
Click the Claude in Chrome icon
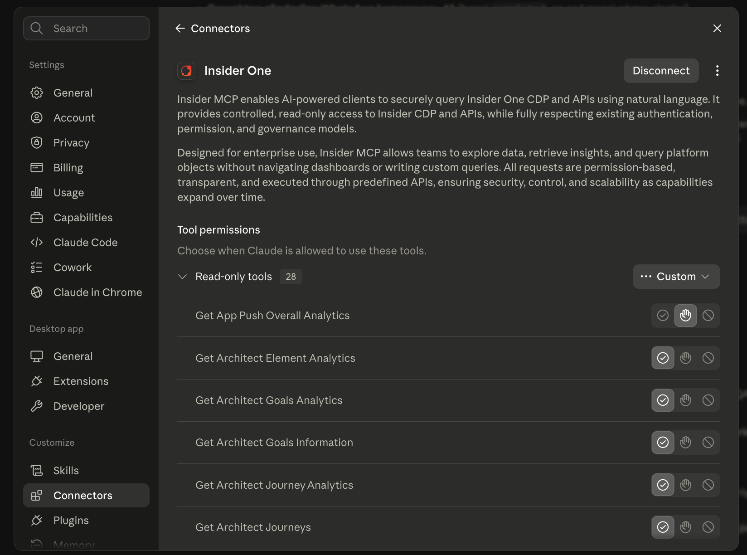(37, 292)
